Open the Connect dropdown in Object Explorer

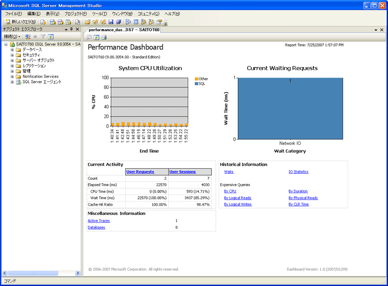coord(12,37)
